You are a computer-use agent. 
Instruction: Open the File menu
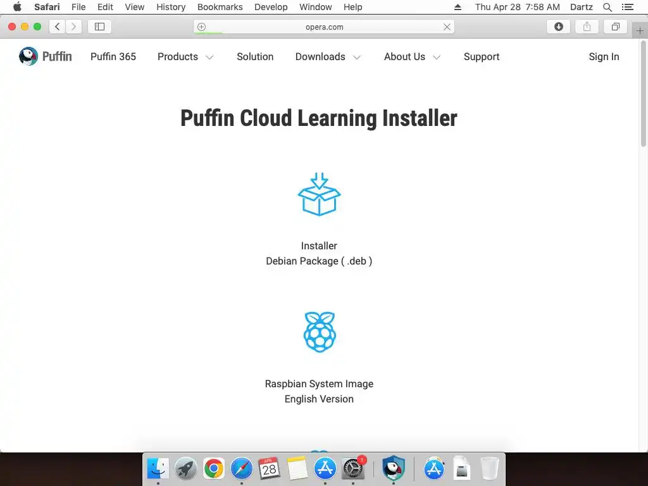coord(78,7)
